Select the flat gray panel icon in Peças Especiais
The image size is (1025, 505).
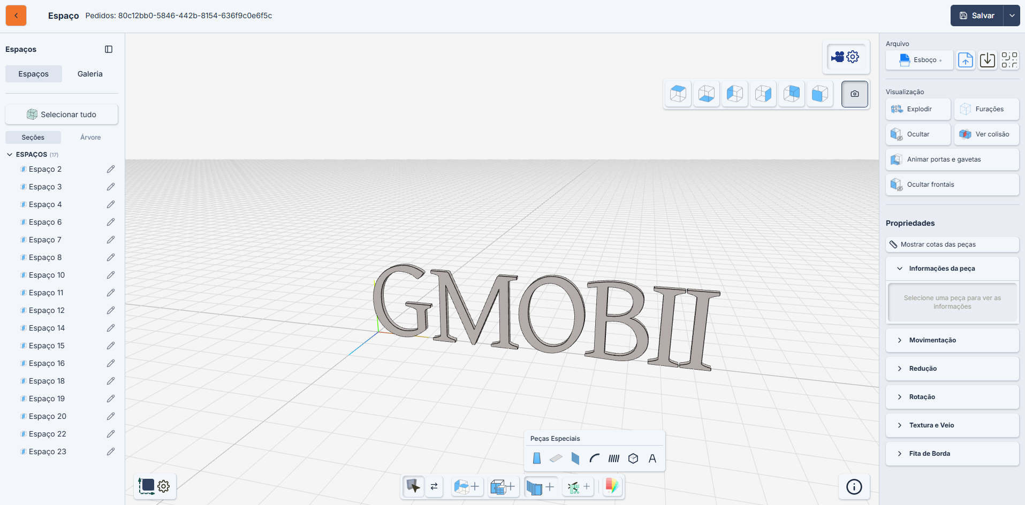[x=556, y=458]
